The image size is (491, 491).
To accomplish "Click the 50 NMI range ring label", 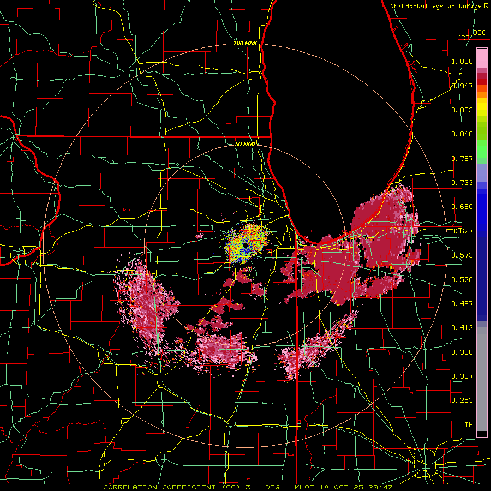I will 245,144.
